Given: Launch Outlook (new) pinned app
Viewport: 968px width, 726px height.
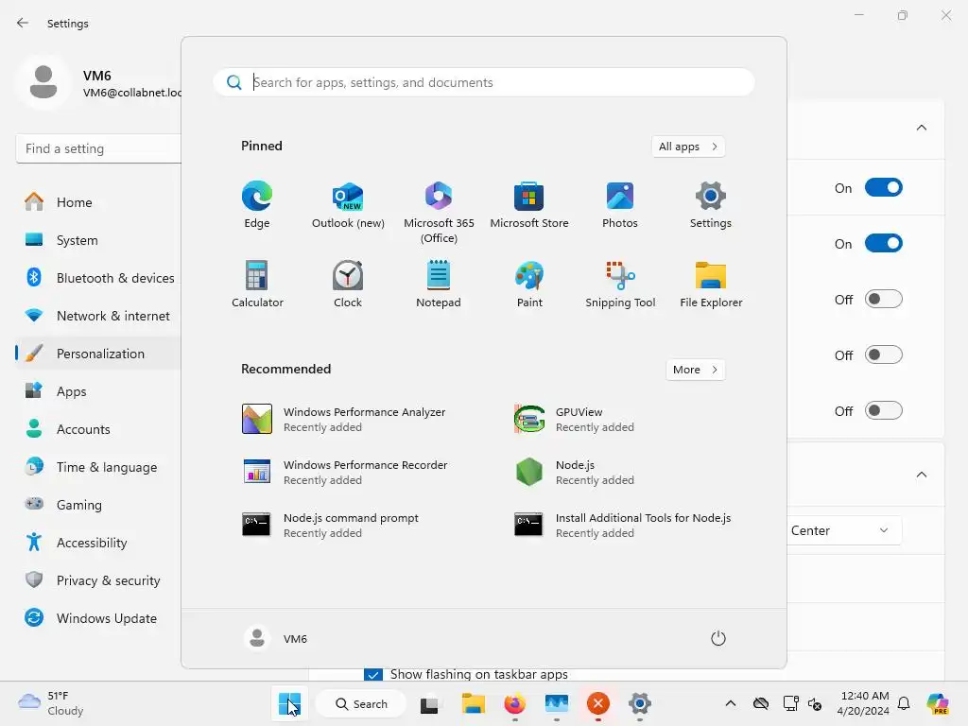Looking at the screenshot, I should pos(348,205).
